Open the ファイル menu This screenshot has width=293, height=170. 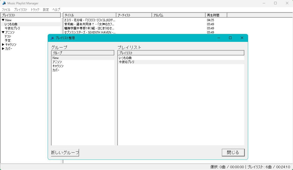click(x=6, y=9)
